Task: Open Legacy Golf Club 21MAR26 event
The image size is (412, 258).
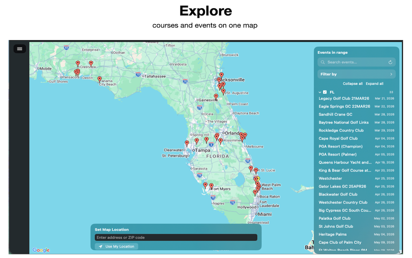Action: click(x=356, y=98)
